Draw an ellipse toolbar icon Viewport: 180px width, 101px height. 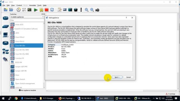pyautogui.click(x=76, y=10)
